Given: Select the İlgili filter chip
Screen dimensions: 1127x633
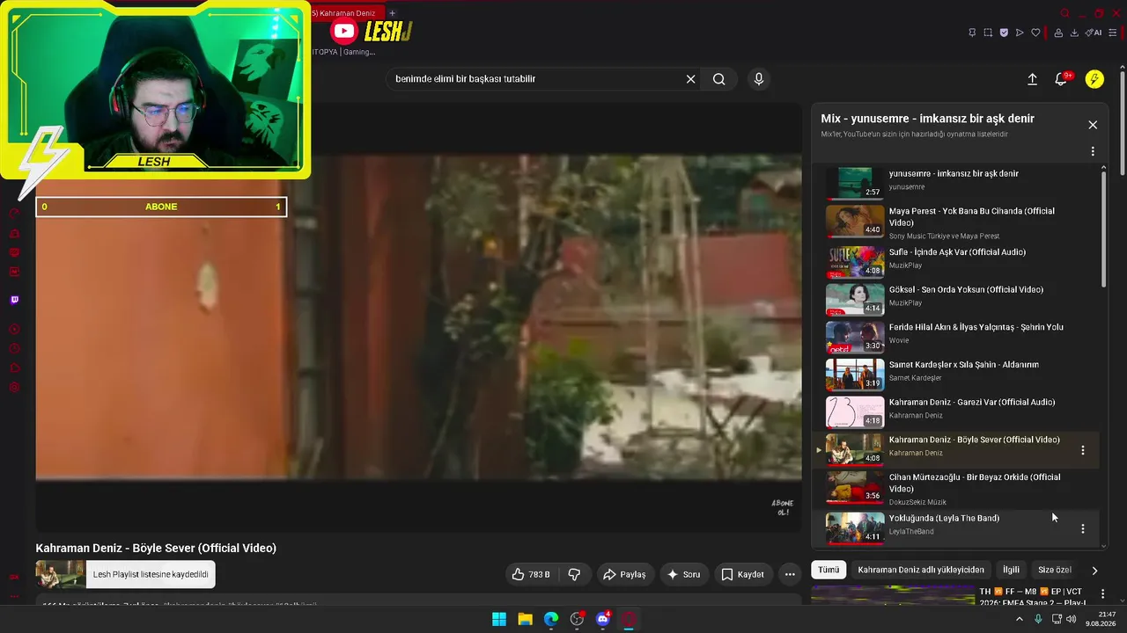Looking at the screenshot, I should (x=1012, y=570).
